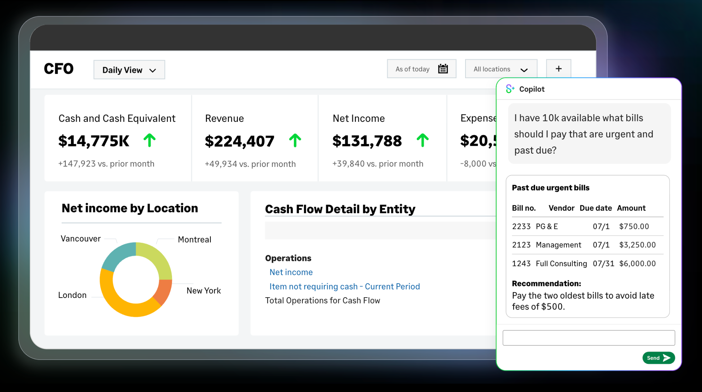The image size is (702, 392).
Task: Click the green up arrow beside Revenue amount
Action: [x=295, y=140]
